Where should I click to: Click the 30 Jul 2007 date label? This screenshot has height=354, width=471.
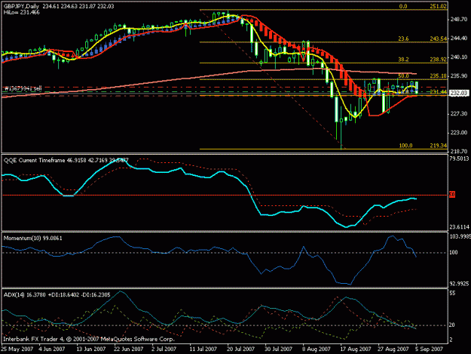(x=278, y=349)
